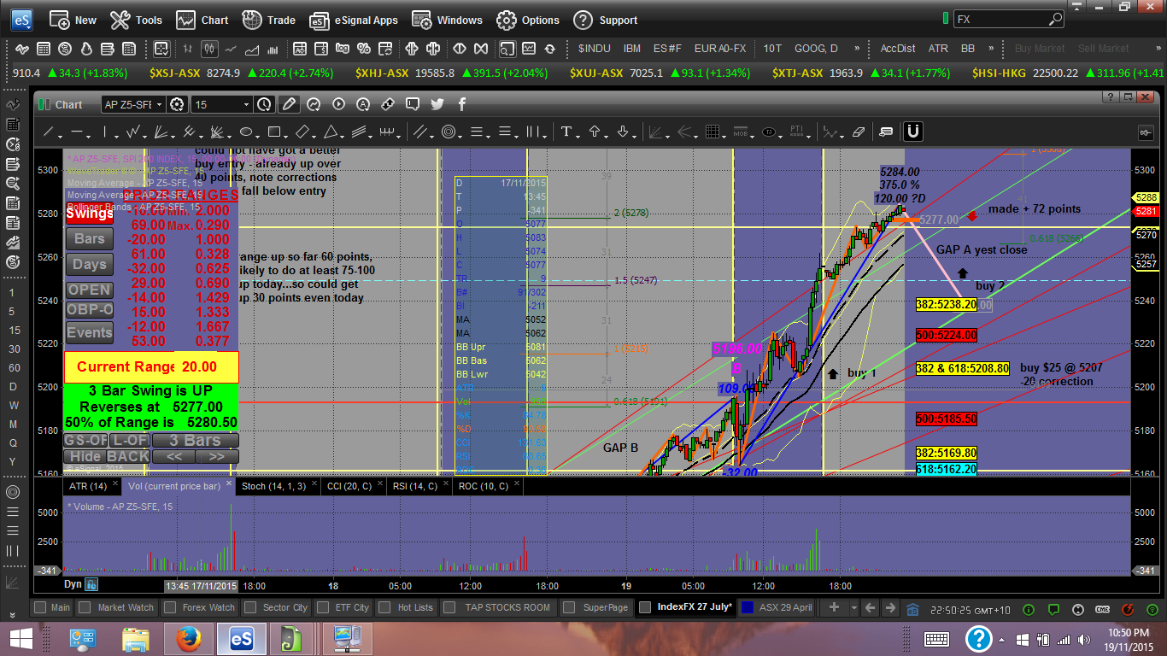Screen dimensions: 1167x656
Task: Open chart symbol settings gear
Action: [178, 104]
